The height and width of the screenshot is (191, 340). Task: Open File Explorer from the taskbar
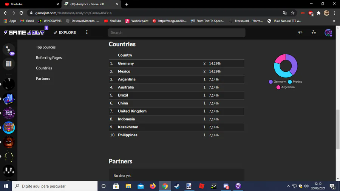tap(128, 186)
